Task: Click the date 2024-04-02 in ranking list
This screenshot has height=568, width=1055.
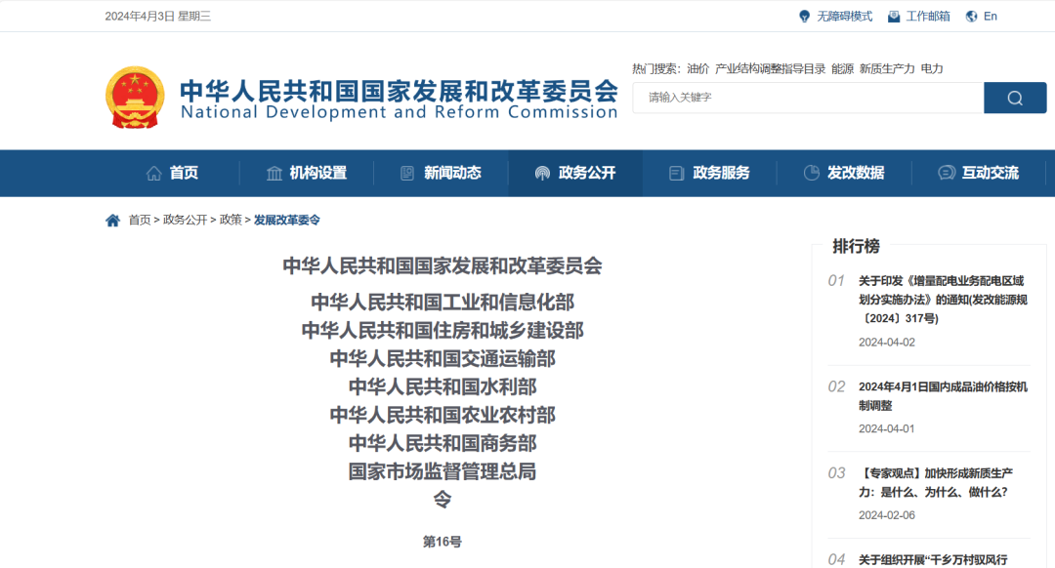Action: pos(887,343)
